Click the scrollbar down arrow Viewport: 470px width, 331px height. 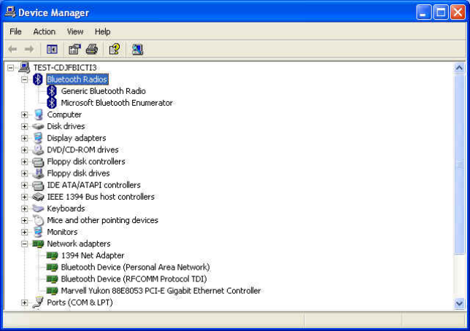[x=459, y=304]
